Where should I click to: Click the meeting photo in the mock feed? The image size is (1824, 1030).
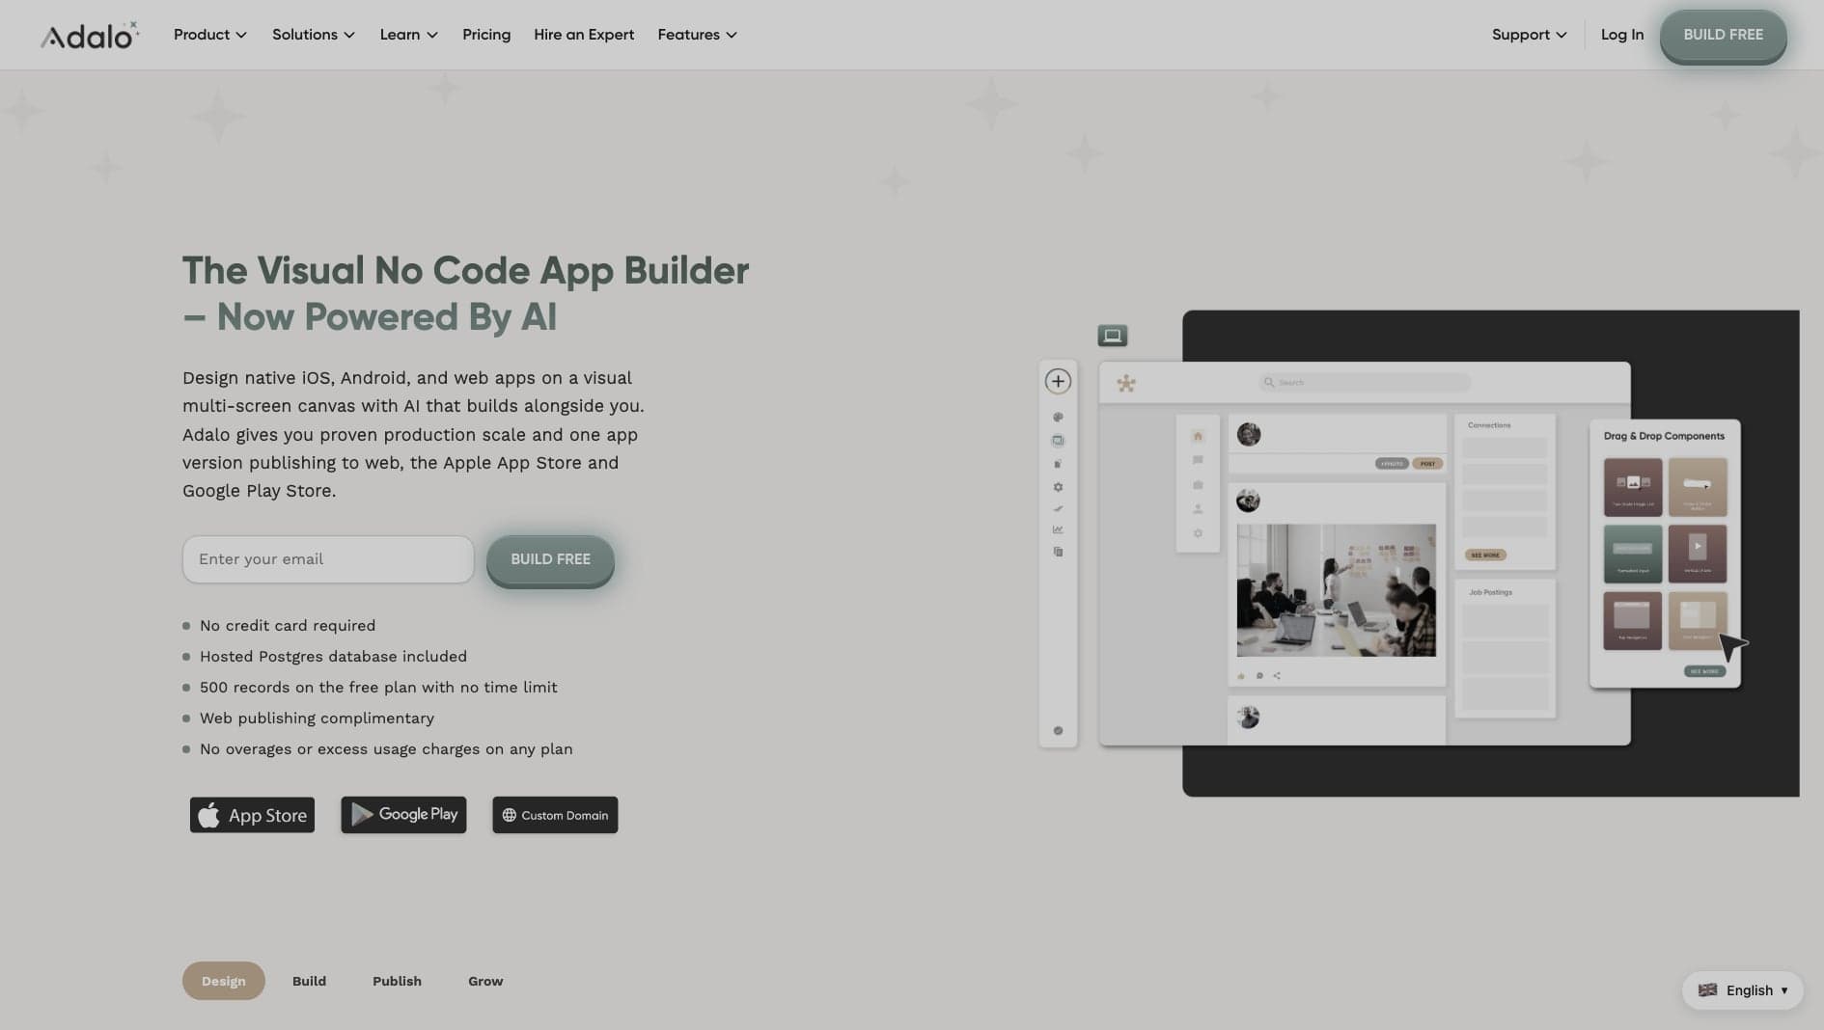click(1337, 590)
